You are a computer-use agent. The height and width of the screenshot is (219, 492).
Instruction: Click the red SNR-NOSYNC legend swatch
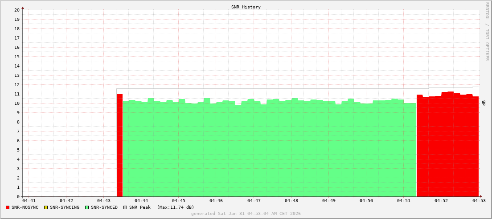point(8,207)
